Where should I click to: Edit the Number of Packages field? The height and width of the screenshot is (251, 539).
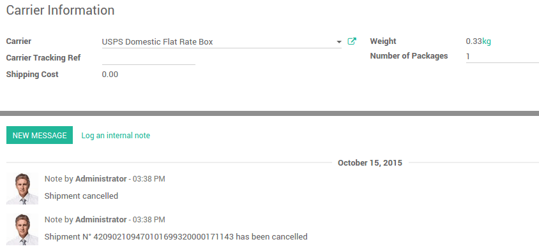[503, 57]
